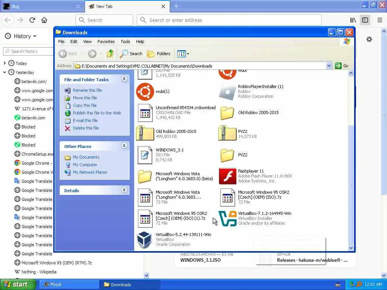Select the VirtualBox-7.1.2-164945-Win installer icon
This screenshot has width=387, height=290.
tap(228, 218)
